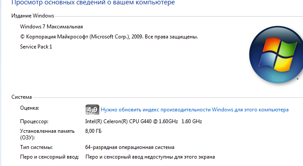Click the Система section header
The height and width of the screenshot is (166, 303).
point(21,97)
